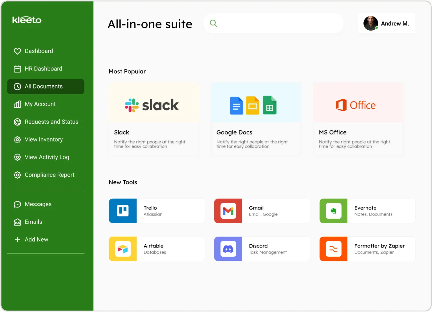Click the Gmail app icon
Viewport: 432px width, 312px height.
(x=228, y=211)
